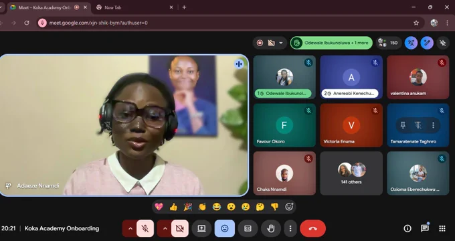Remove Tamaratenate Taghnro's visual effects icon
The height and width of the screenshot is (241, 455).
point(418,125)
